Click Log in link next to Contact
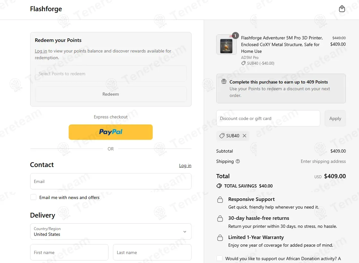 (185, 165)
